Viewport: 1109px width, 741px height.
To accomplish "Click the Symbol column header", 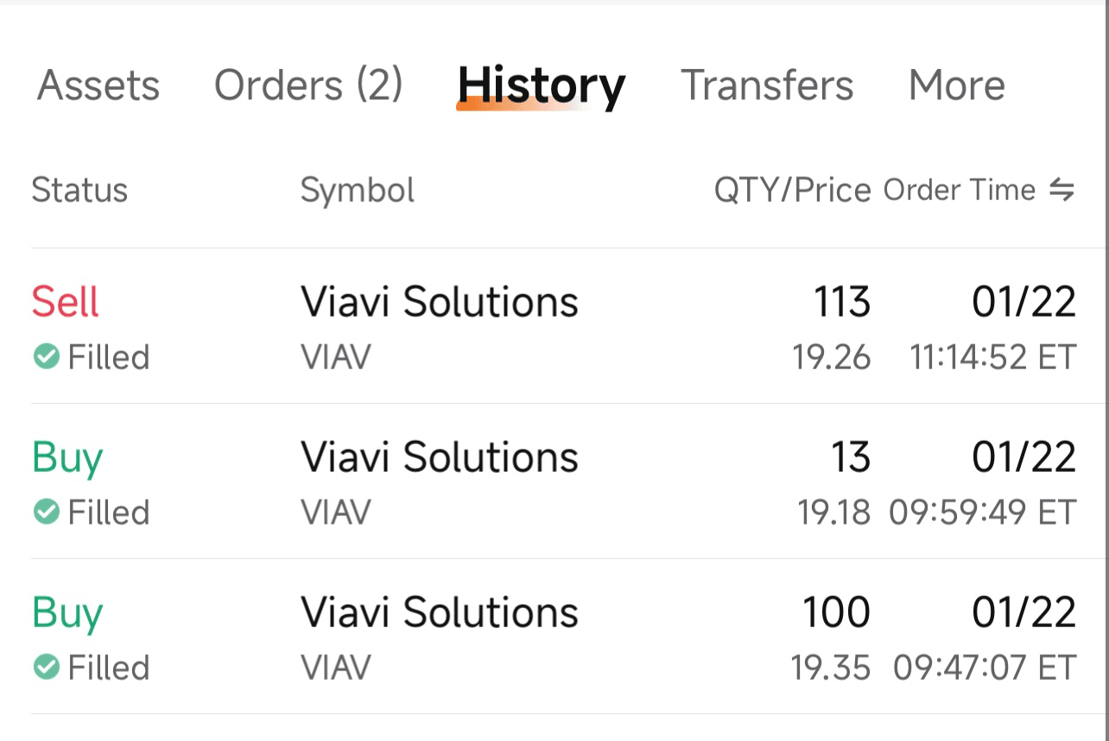I will (x=357, y=190).
